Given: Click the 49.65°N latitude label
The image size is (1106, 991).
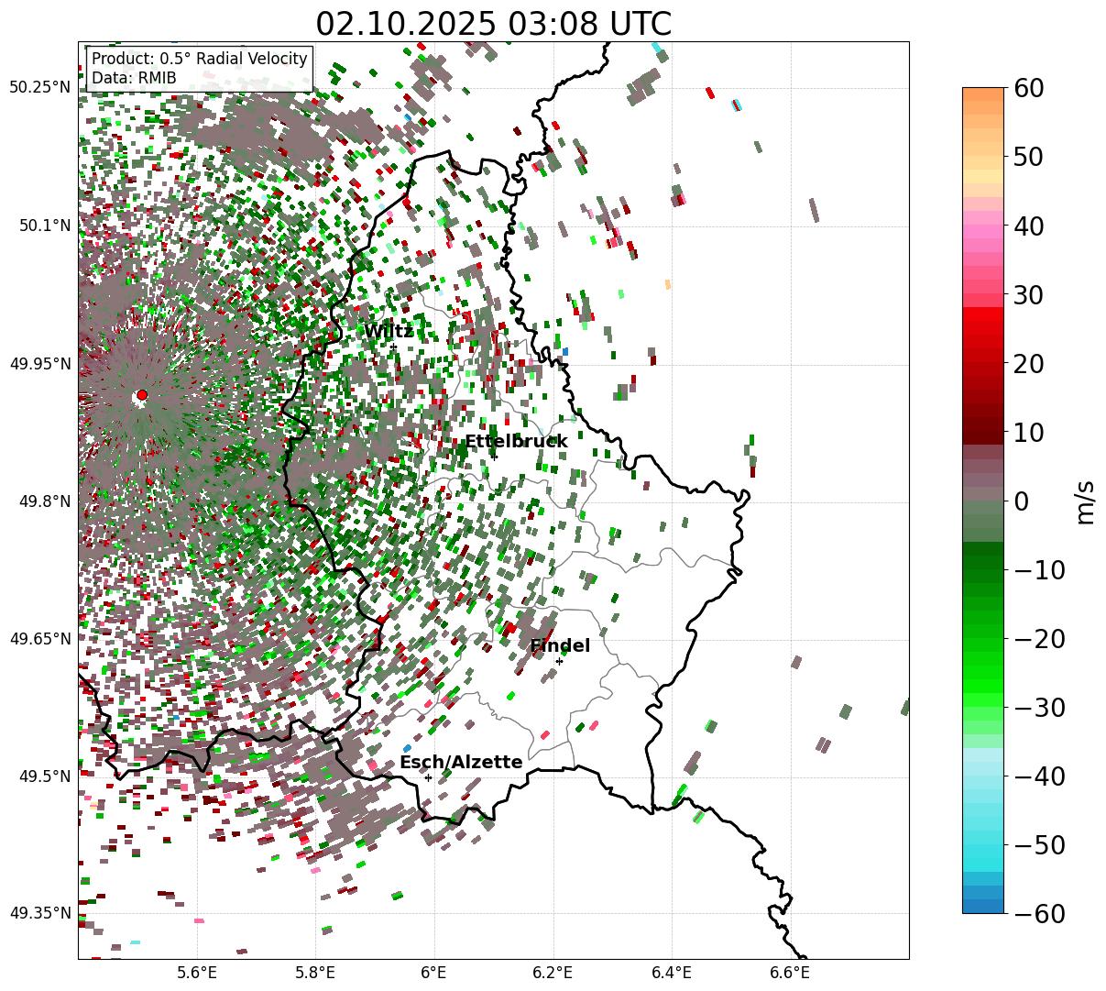Looking at the screenshot, I should point(39,639).
